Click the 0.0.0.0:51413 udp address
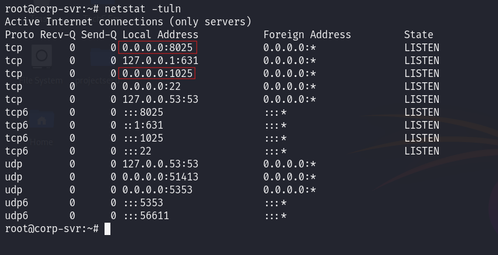Image resolution: width=498 pixels, height=255 pixels. [x=160, y=177]
